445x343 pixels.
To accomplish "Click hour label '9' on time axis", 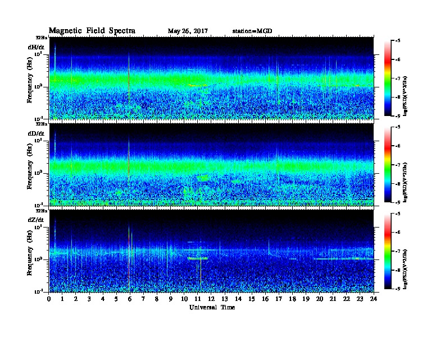I will [170, 299].
